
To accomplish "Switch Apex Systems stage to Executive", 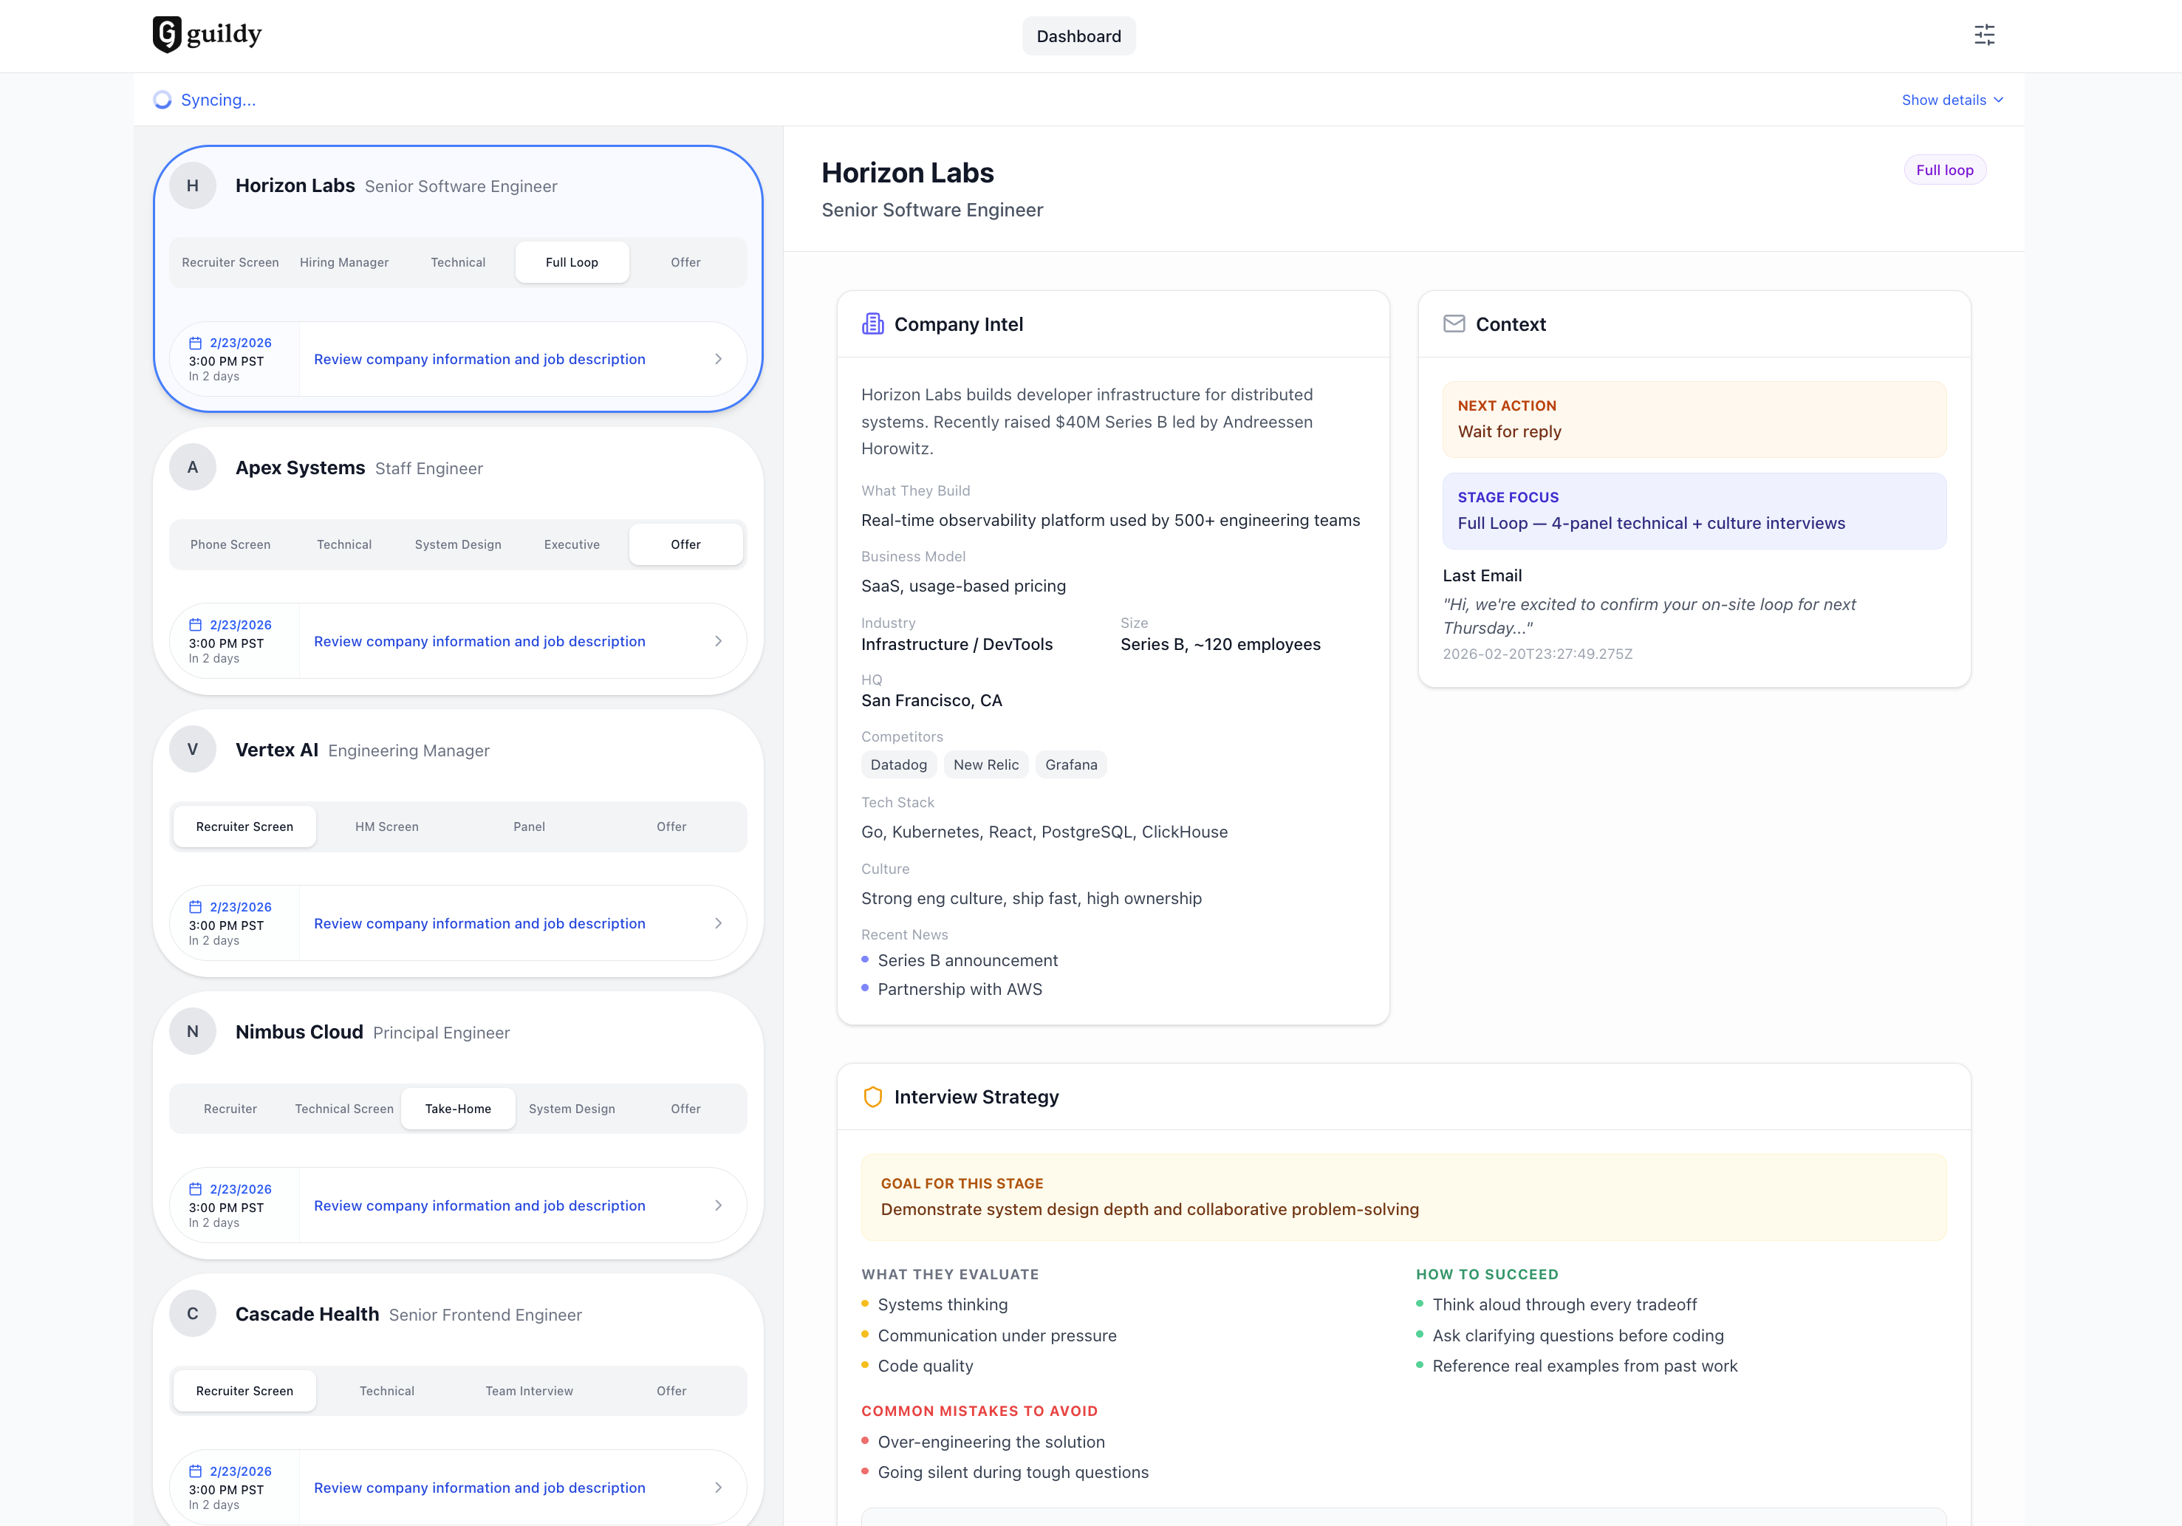I will point(571,544).
